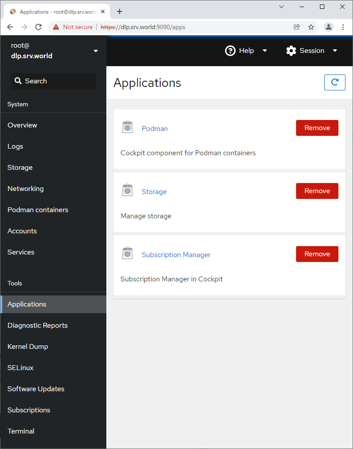Open the Session dropdown menu

[x=312, y=51]
